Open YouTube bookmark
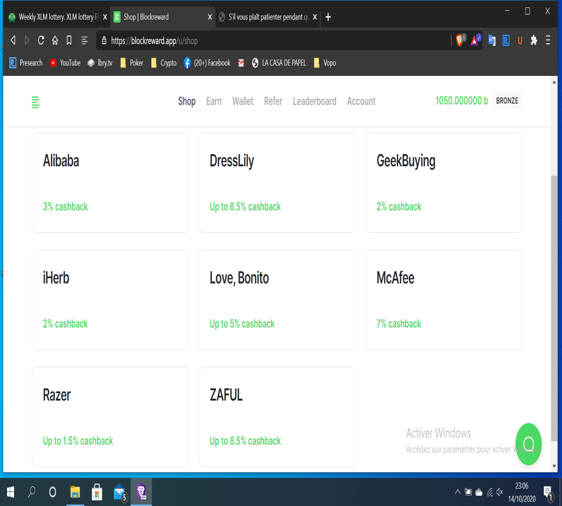 [65, 63]
